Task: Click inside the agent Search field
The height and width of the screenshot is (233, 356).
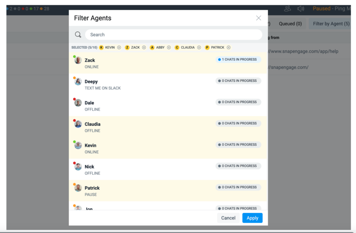Action: pyautogui.click(x=174, y=34)
